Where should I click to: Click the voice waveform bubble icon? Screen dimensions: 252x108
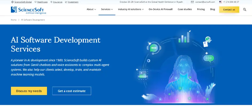coord(208,58)
